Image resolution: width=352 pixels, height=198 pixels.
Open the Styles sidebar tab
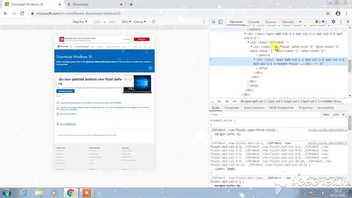point(216,108)
